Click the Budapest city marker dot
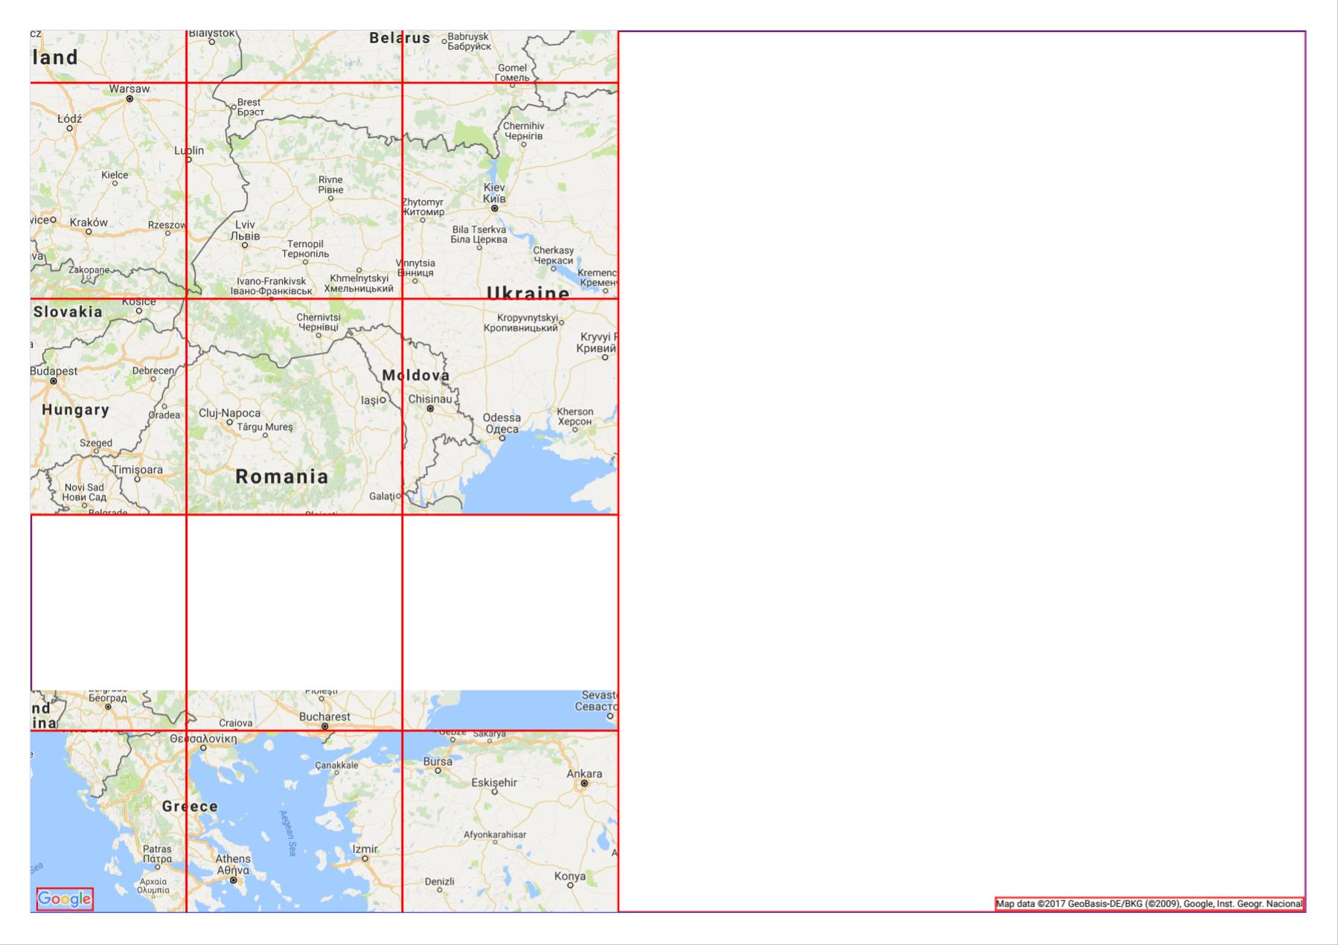The width and height of the screenshot is (1338, 945). point(54,381)
